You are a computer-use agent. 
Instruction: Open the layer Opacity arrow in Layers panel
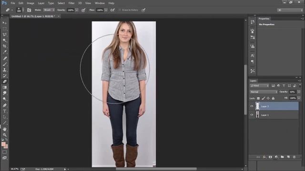point(299,92)
